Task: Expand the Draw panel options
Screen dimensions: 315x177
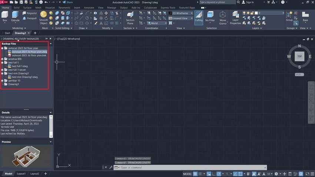Action: [x=83, y=28]
